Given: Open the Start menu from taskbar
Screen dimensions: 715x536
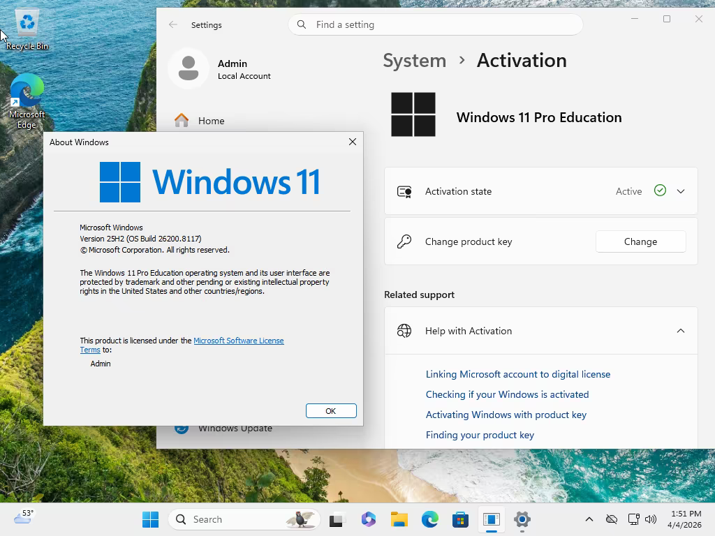Looking at the screenshot, I should (x=151, y=519).
